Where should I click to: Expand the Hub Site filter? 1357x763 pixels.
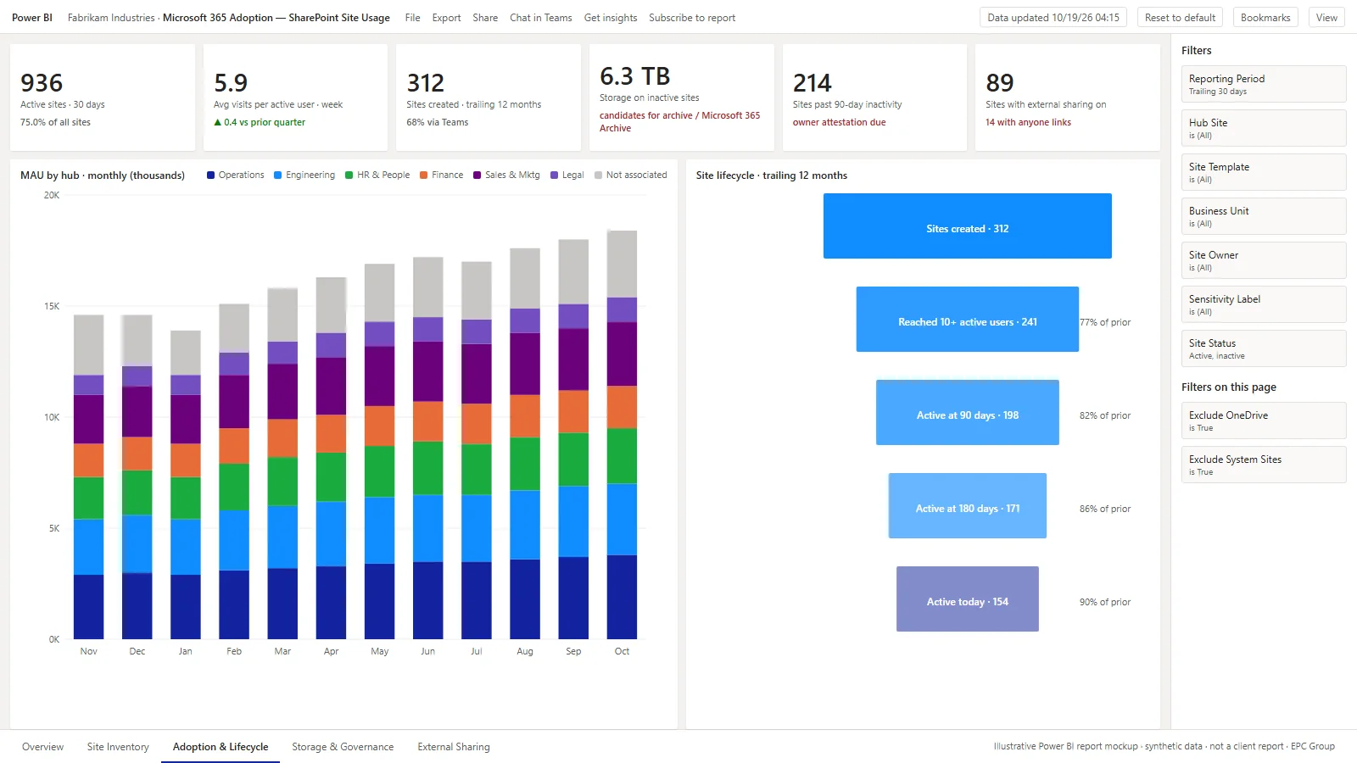coord(1264,128)
